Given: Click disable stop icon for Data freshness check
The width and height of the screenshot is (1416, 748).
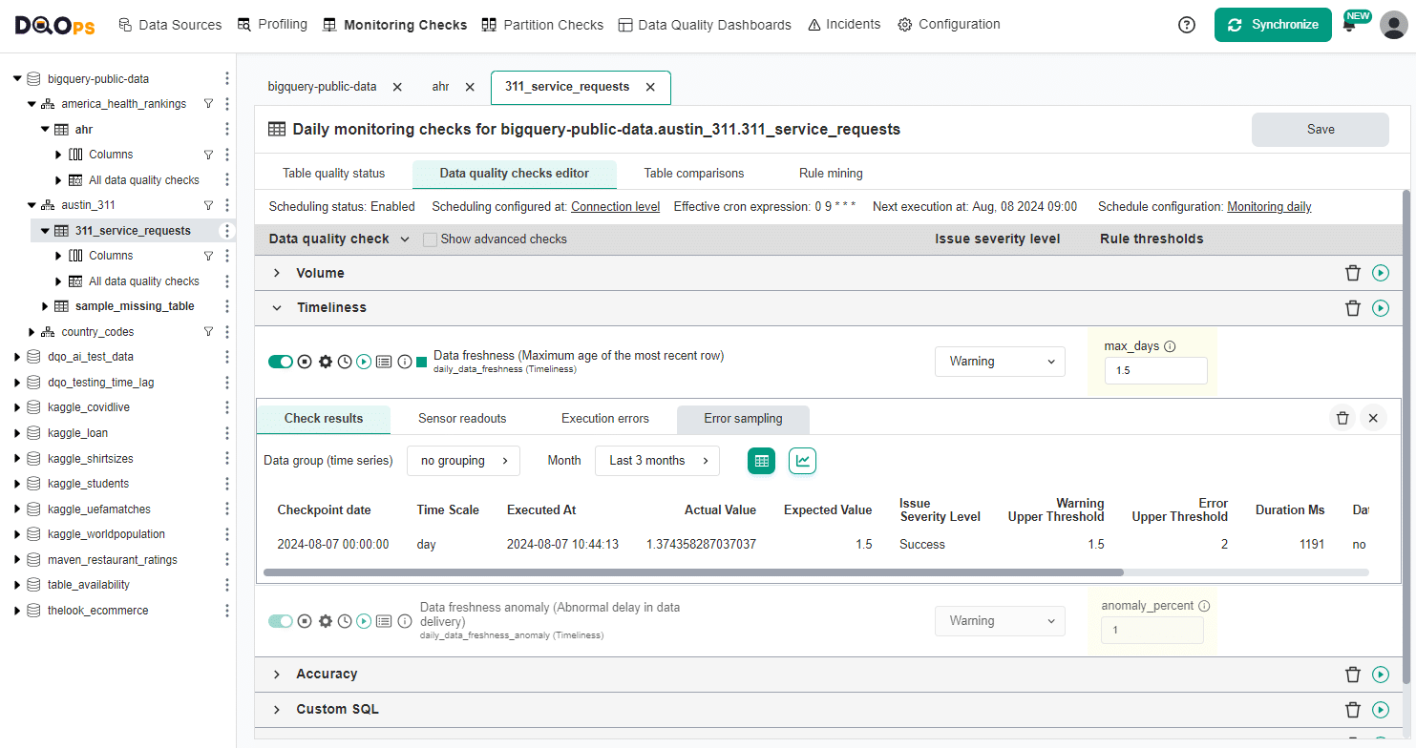Looking at the screenshot, I should pos(305,362).
